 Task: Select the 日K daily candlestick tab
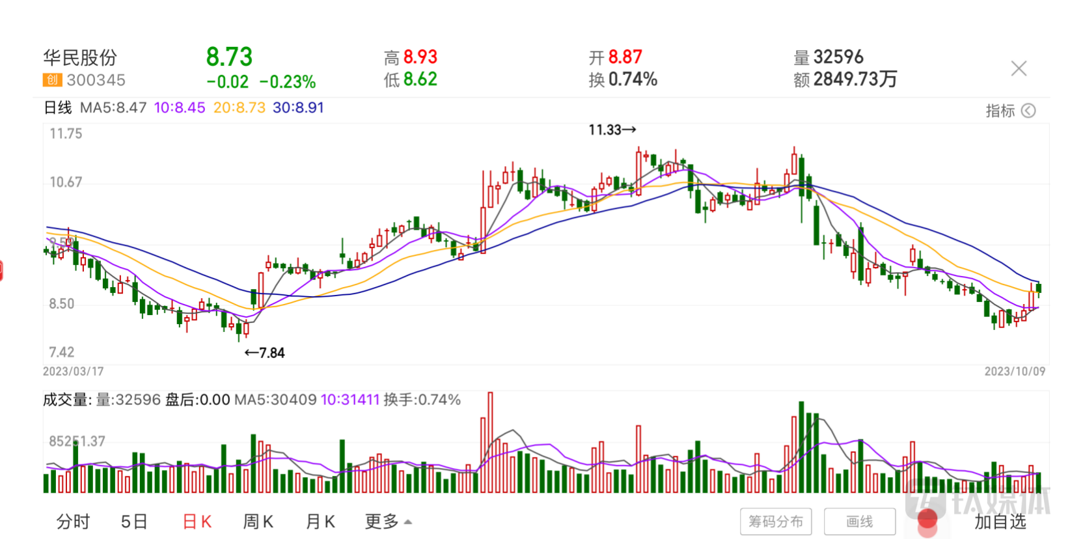point(197,521)
